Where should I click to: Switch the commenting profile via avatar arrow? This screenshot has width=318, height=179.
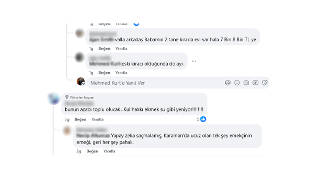[83, 84]
